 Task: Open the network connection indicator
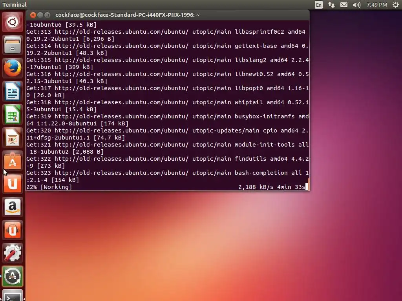[331, 5]
